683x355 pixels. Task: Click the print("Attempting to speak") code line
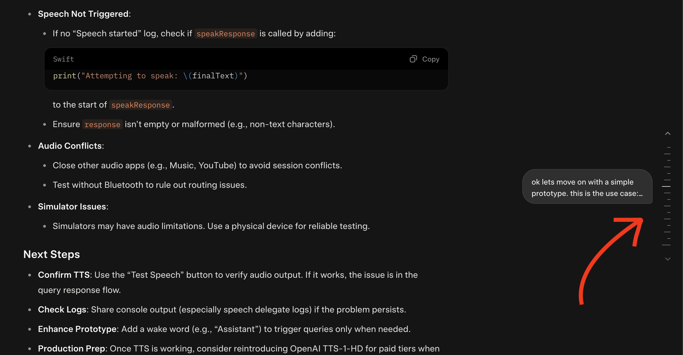[x=150, y=76]
